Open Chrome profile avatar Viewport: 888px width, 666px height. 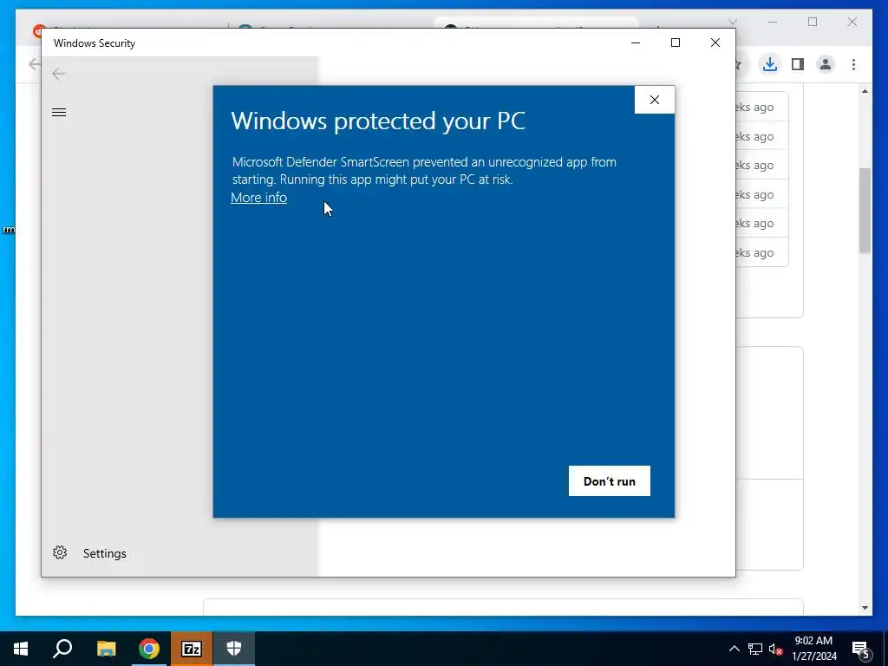(x=826, y=64)
